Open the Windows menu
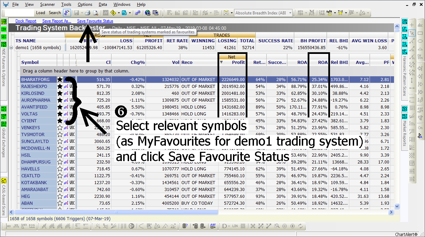Screen dimensions: 425x237 coord(122,4)
